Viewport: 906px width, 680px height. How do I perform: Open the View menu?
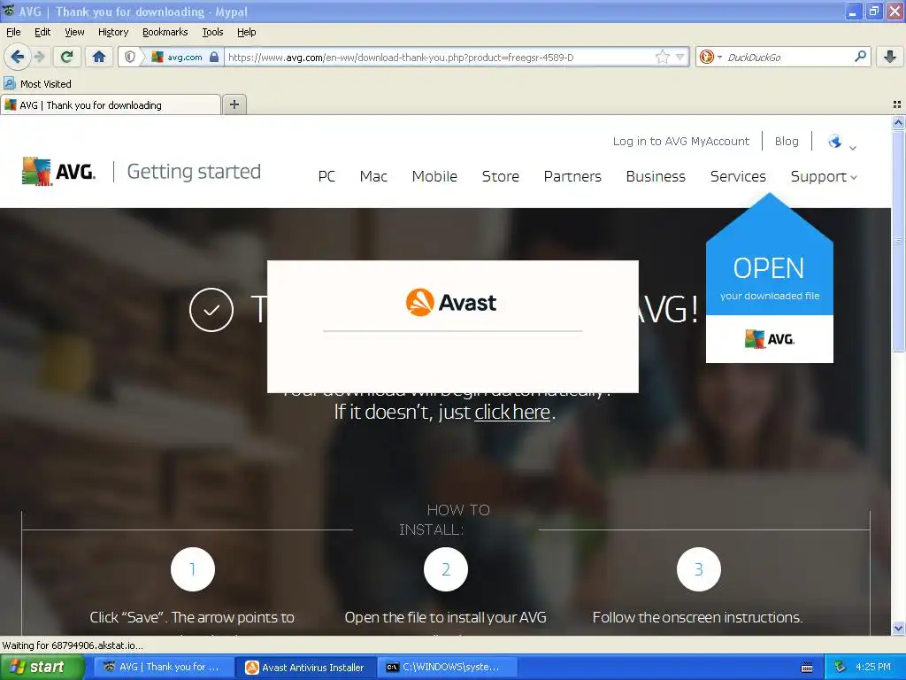click(x=74, y=32)
